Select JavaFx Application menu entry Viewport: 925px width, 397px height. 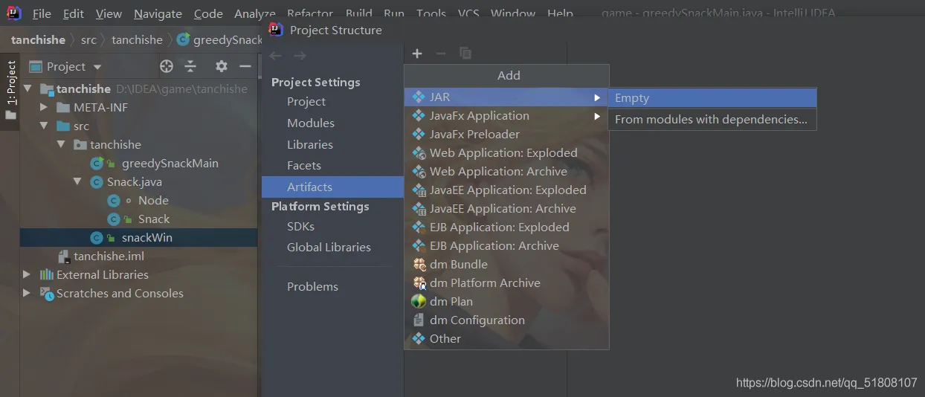pyautogui.click(x=479, y=116)
